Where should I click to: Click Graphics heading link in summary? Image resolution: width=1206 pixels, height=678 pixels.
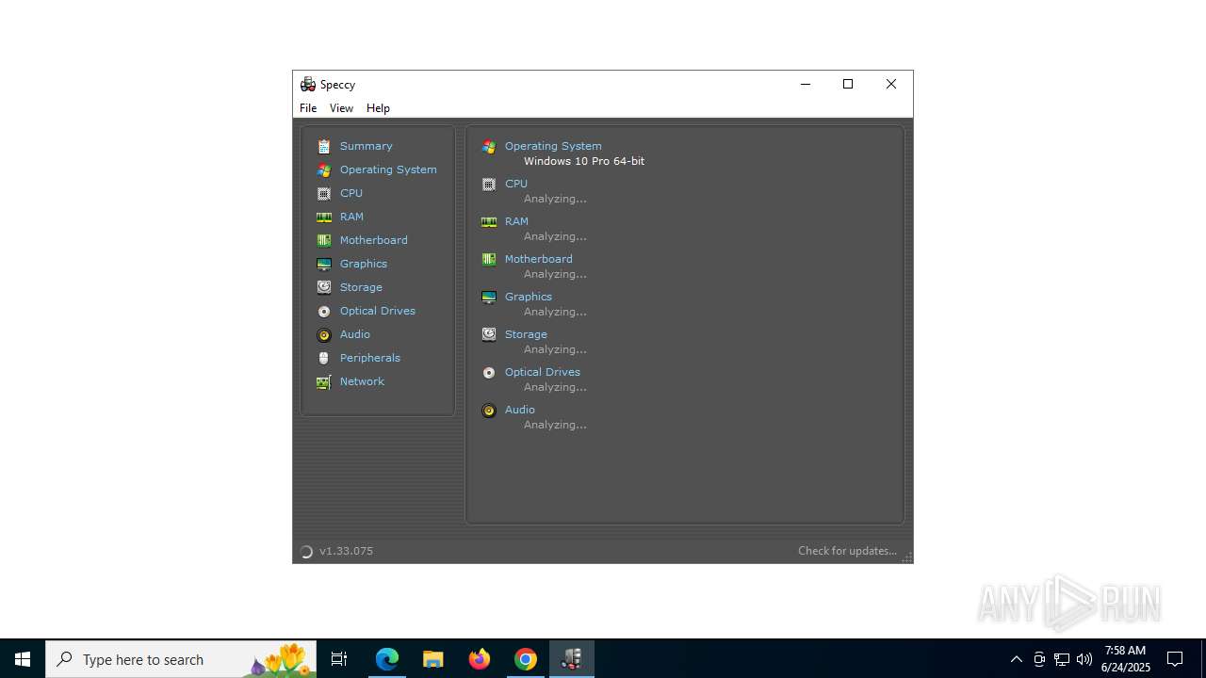click(529, 297)
